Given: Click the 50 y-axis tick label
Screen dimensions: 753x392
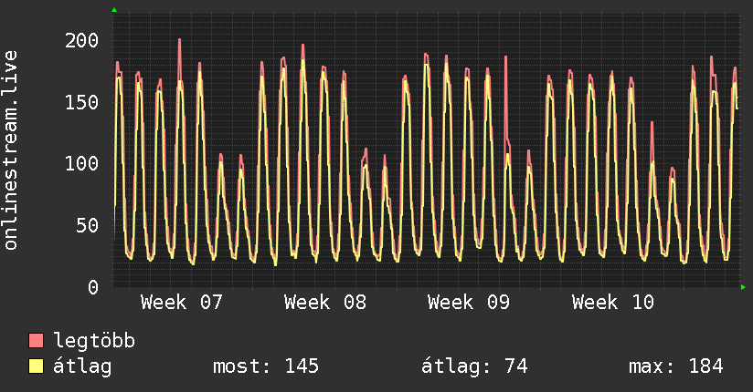Looking at the screenshot, I should coord(88,226).
